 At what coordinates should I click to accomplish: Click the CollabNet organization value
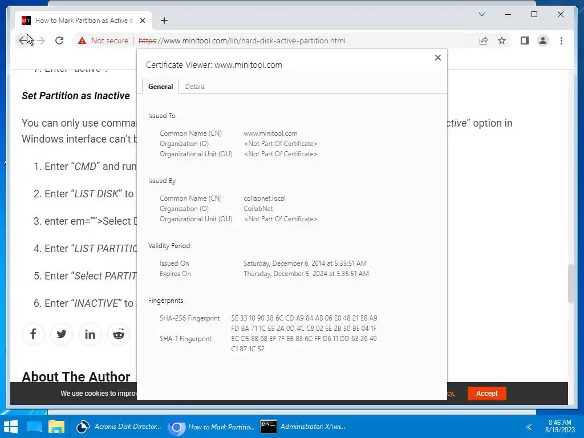pyautogui.click(x=258, y=209)
